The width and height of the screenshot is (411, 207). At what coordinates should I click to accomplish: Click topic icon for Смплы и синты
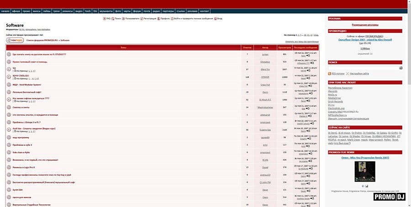click(x=9, y=107)
